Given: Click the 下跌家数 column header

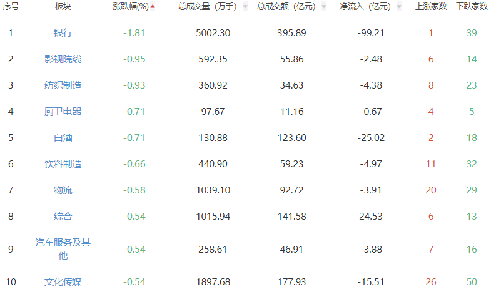Looking at the screenshot, I should tap(472, 6).
